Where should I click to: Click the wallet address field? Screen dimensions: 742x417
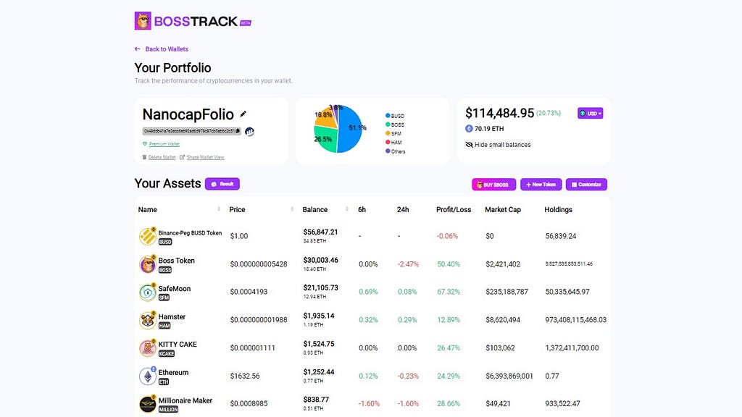tap(191, 131)
